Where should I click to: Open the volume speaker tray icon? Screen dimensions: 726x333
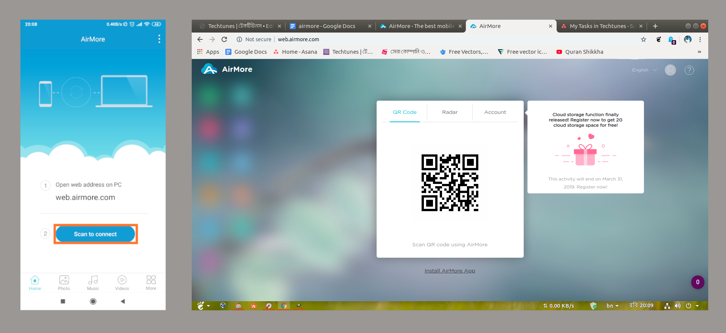678,306
